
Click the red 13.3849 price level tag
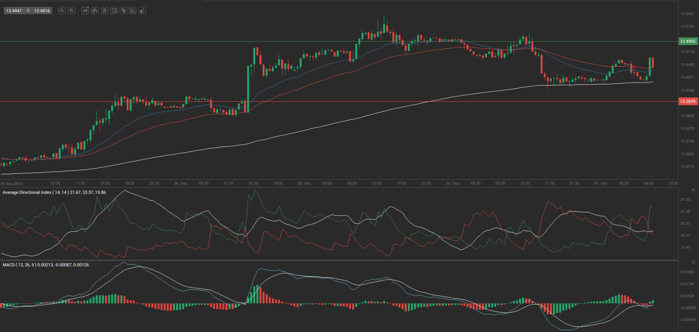coord(688,101)
